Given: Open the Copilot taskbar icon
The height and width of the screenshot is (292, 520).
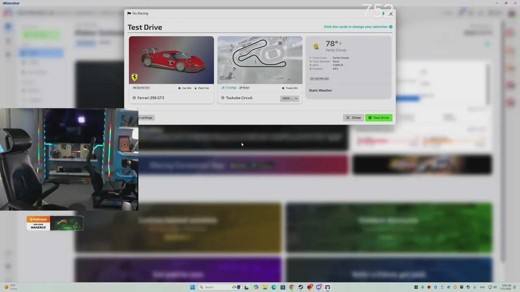Looking at the screenshot, I should [x=256, y=287].
